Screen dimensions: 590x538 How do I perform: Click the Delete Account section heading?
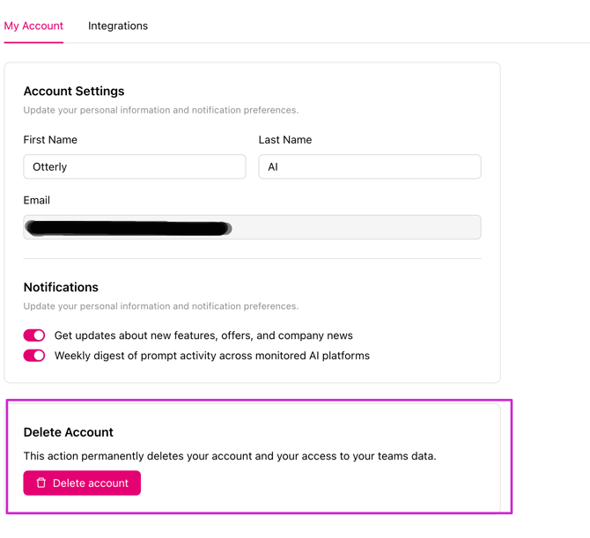69,432
